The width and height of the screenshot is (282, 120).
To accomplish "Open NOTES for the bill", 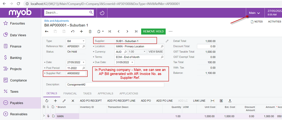I will click(257, 21).
